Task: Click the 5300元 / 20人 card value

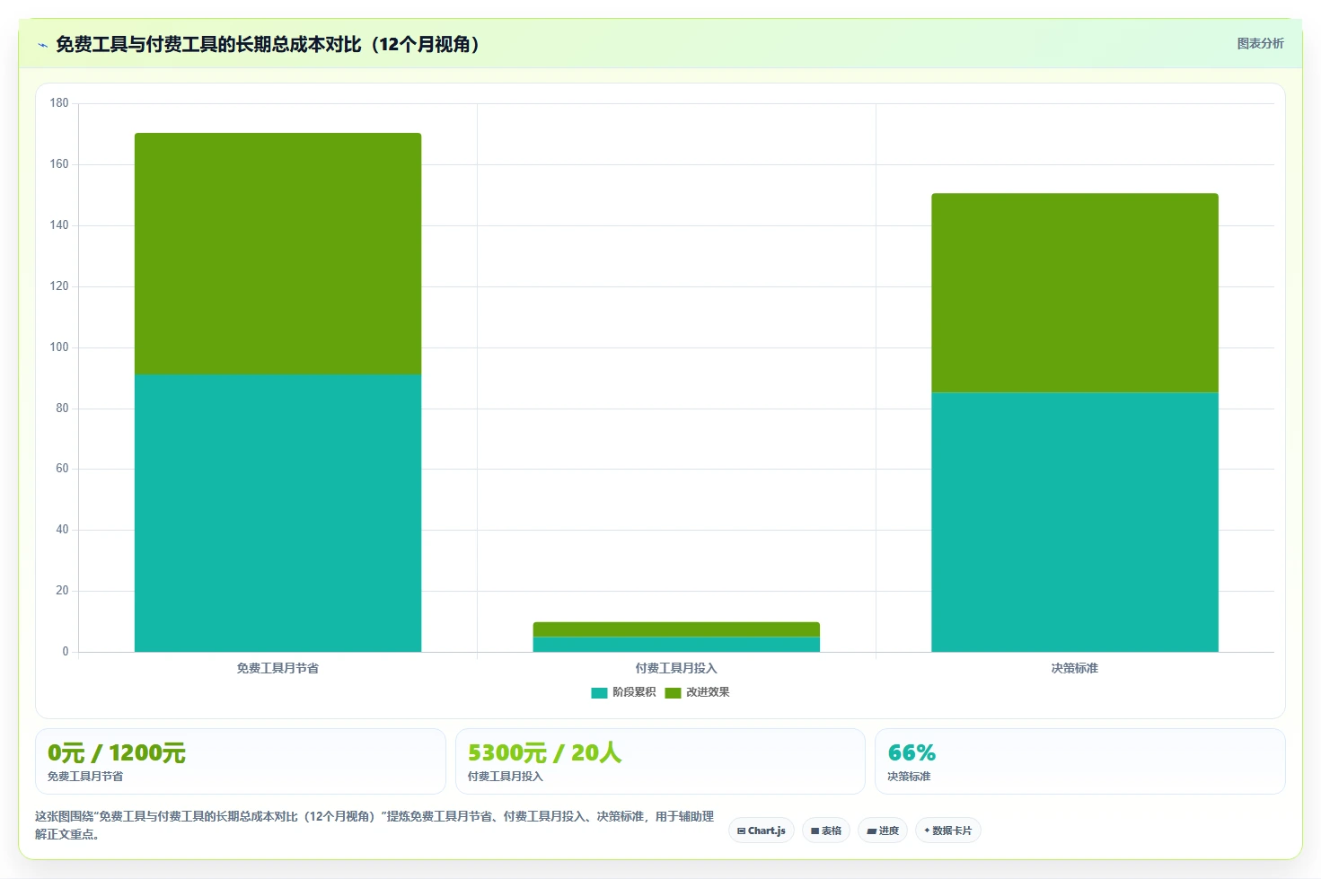Action: coord(544,752)
